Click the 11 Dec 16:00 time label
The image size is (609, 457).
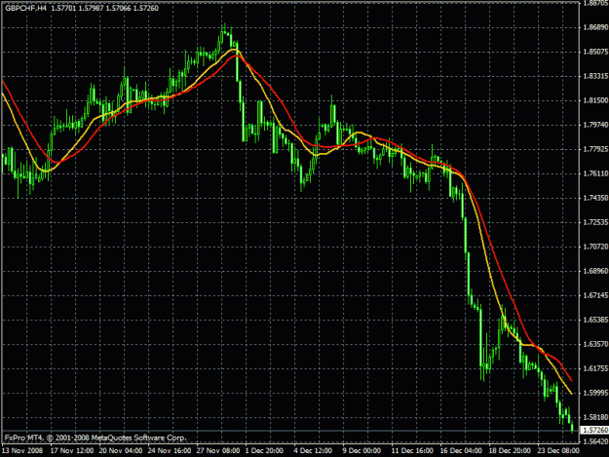pos(412,451)
